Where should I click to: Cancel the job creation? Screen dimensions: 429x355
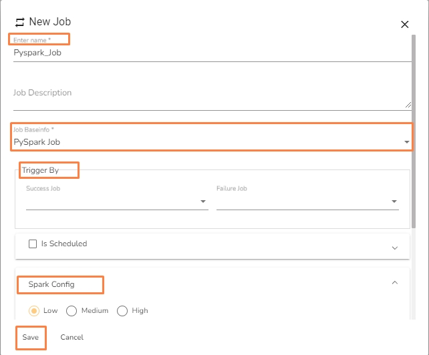pos(71,337)
